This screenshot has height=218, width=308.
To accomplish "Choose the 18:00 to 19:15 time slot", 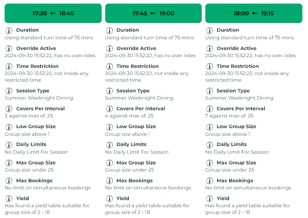I will pyautogui.click(x=254, y=13).
